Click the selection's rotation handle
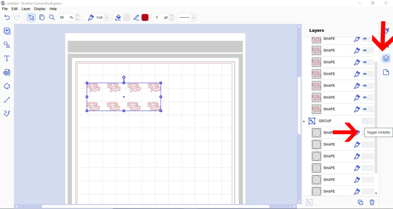The image size is (393, 209). click(124, 77)
